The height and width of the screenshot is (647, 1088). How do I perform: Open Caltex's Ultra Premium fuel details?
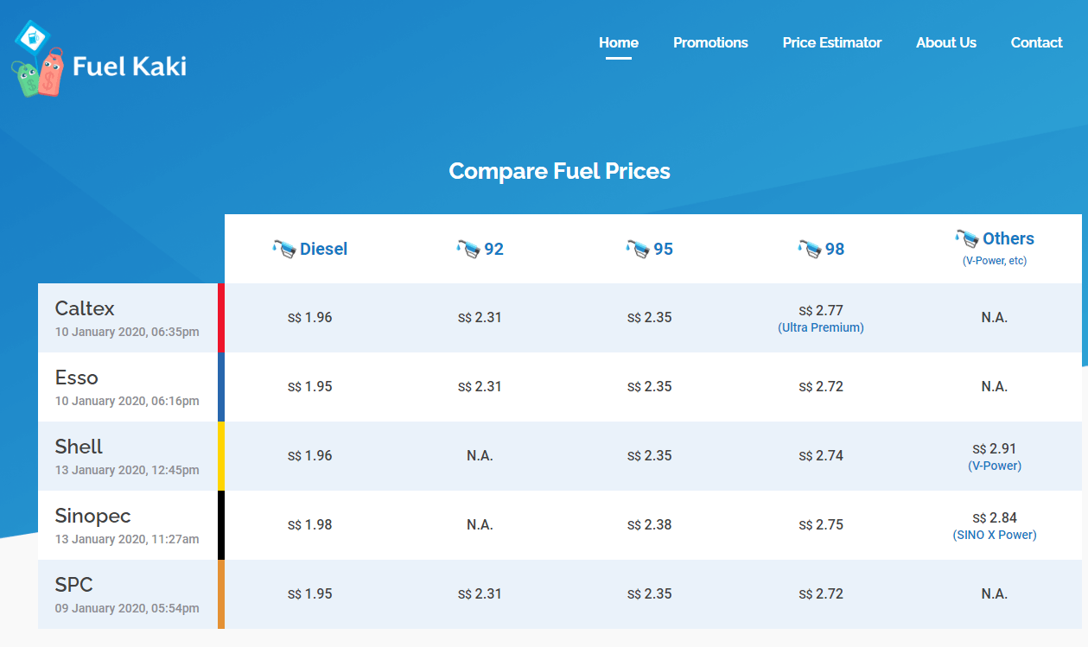tap(820, 327)
